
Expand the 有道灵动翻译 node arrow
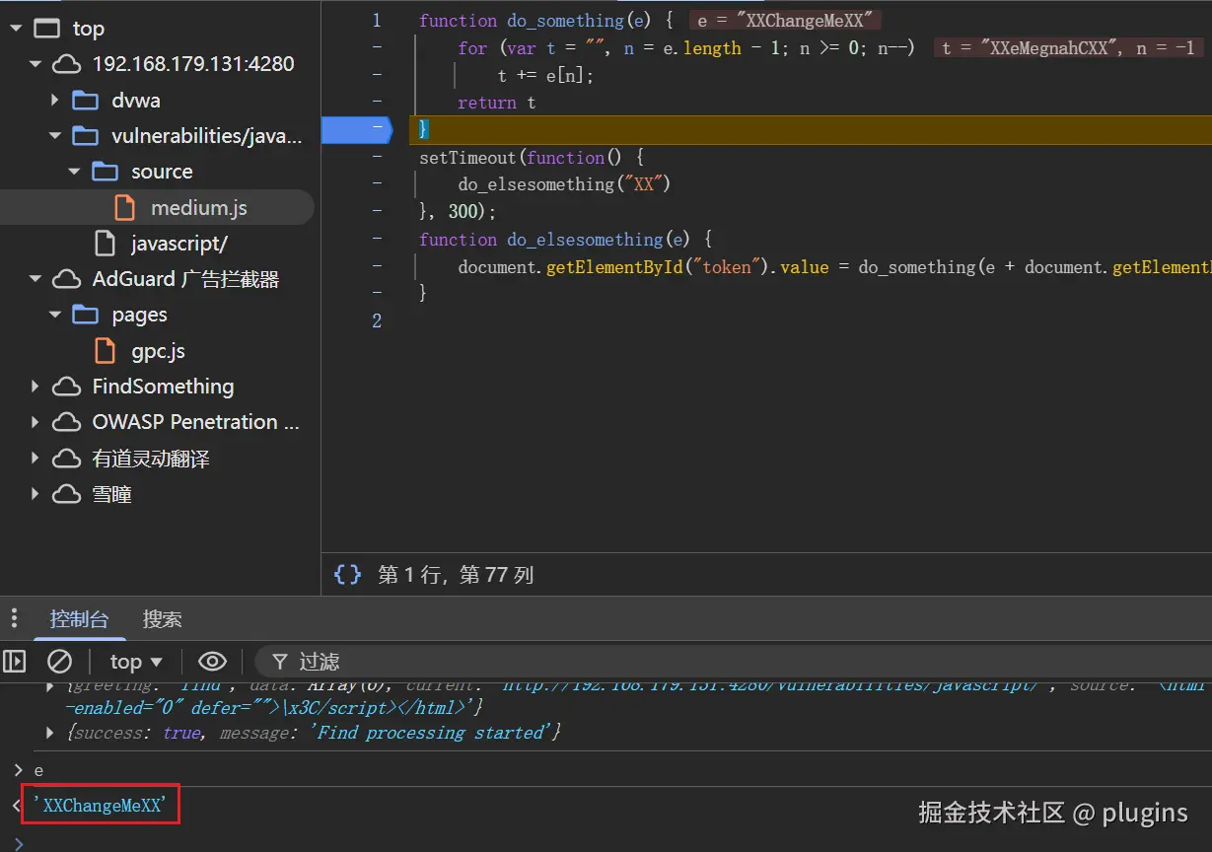point(36,459)
